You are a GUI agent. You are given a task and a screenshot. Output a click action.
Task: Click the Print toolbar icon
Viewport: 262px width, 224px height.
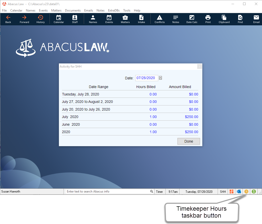click(x=208, y=19)
